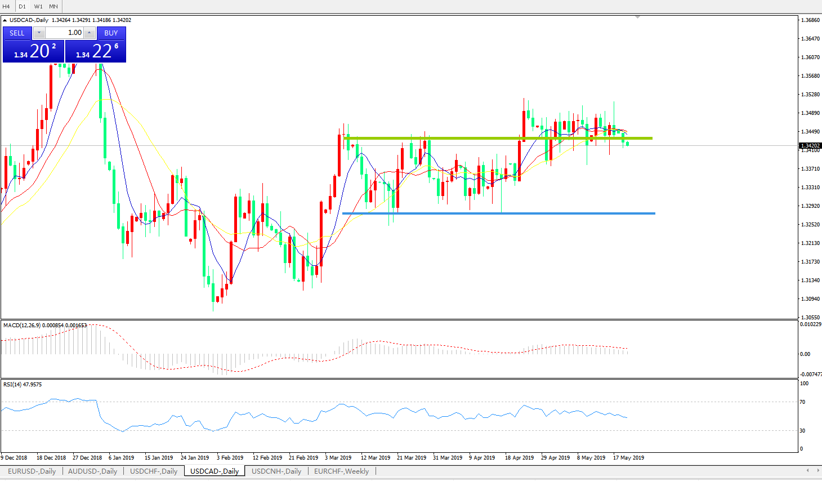The width and height of the screenshot is (822, 481).
Task: Collapse one-click trading panel via title triangle
Action: coord(5,20)
